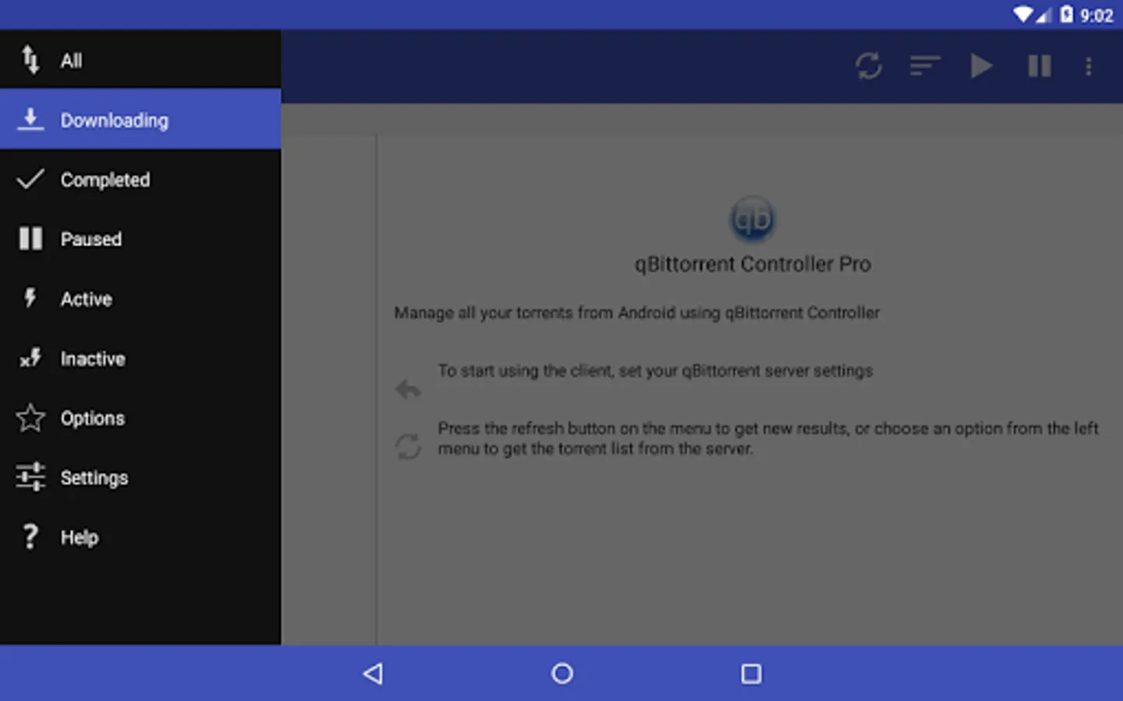Screen dimensions: 1123x701
Task: Click the Help question mark icon
Action: pyautogui.click(x=30, y=537)
